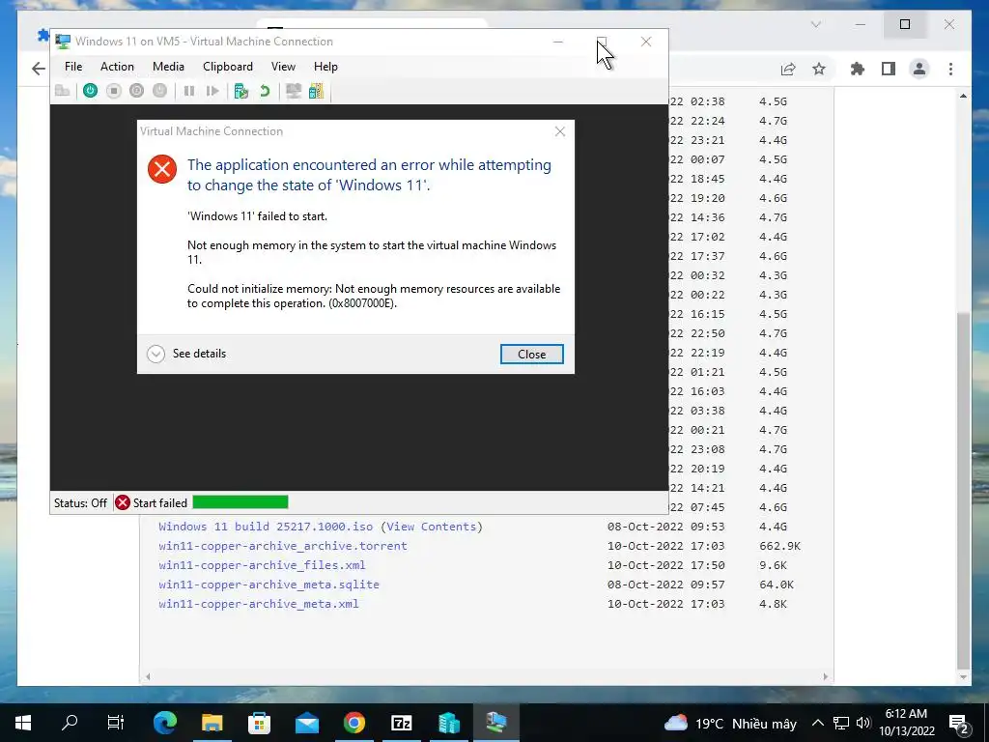Click the Ctrl+Alt+Delete toolbar icon
Viewport: 989px width, 742px height.
point(62,91)
